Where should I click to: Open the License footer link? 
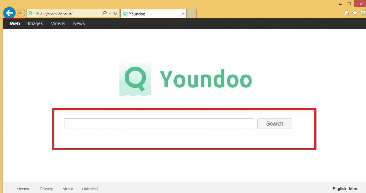pyautogui.click(x=23, y=189)
